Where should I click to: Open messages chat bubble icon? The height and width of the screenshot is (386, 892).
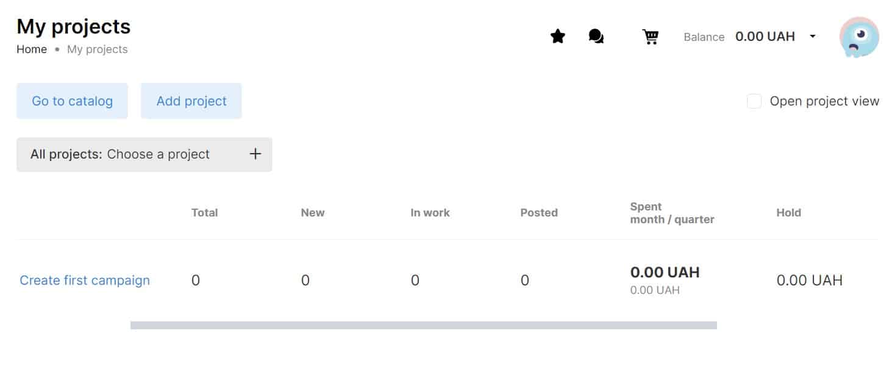point(596,37)
